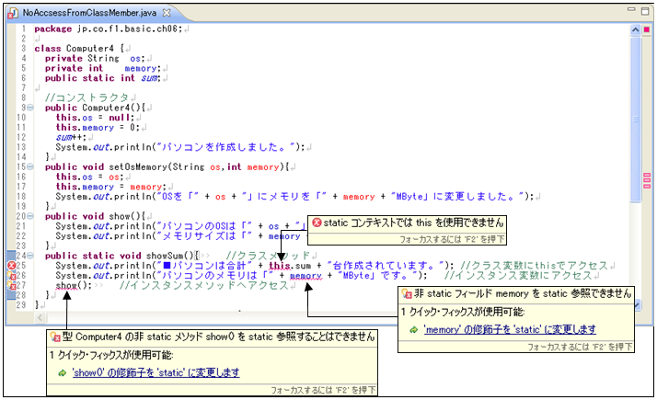The width and height of the screenshot is (657, 400).
Task: Click the green quick-fix arrow beside the 'show()' fix
Action: tap(62, 372)
